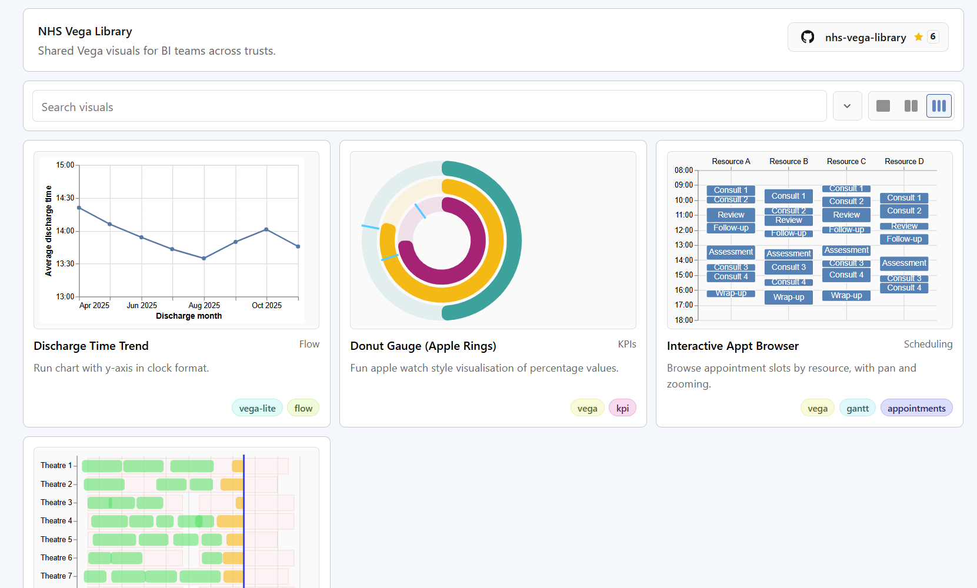Select the vega-lite tag
Viewport: 977px width, 588px height.
(258, 408)
